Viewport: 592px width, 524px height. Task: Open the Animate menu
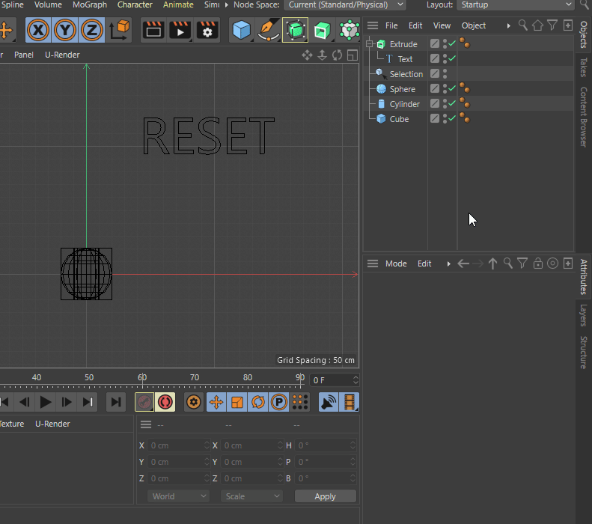click(178, 5)
